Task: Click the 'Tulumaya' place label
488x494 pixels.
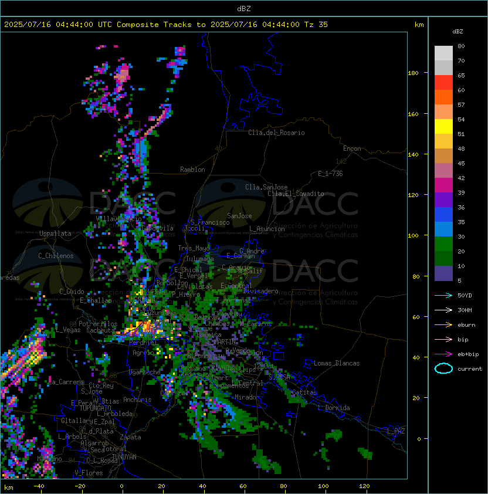Action: tap(200, 259)
